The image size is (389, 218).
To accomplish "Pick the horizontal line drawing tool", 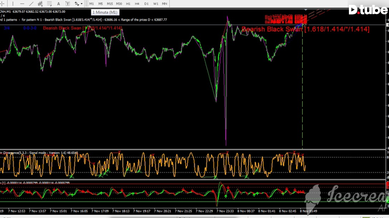I will 22,4.
